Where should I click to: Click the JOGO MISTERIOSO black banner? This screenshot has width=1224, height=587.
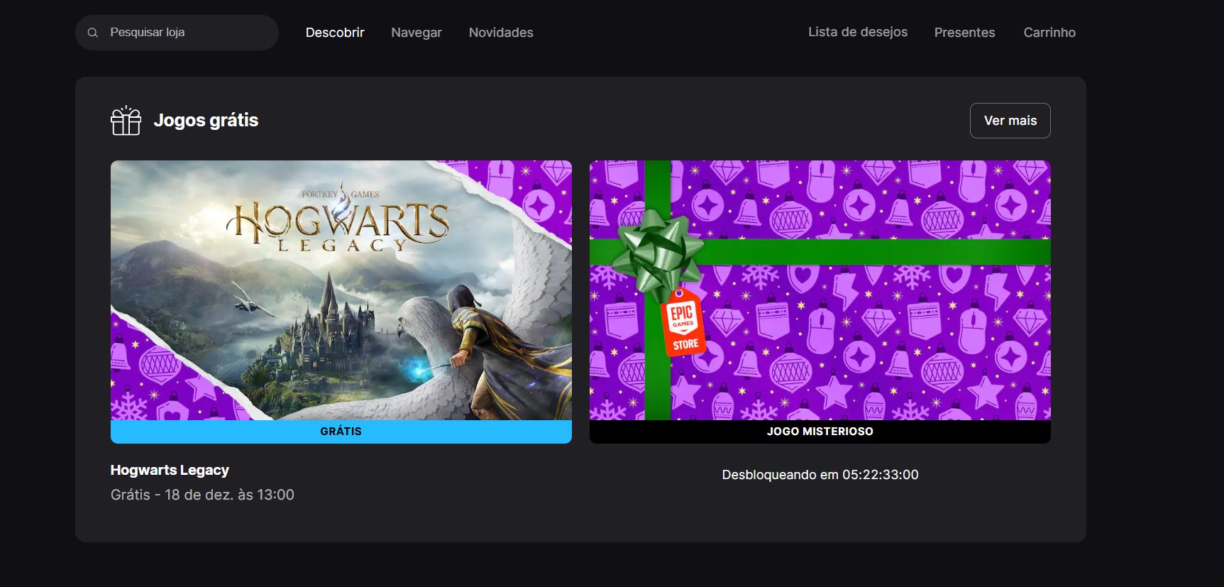click(x=820, y=432)
